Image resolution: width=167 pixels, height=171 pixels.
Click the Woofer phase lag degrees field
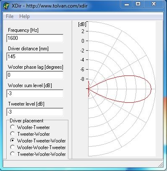[35, 75]
